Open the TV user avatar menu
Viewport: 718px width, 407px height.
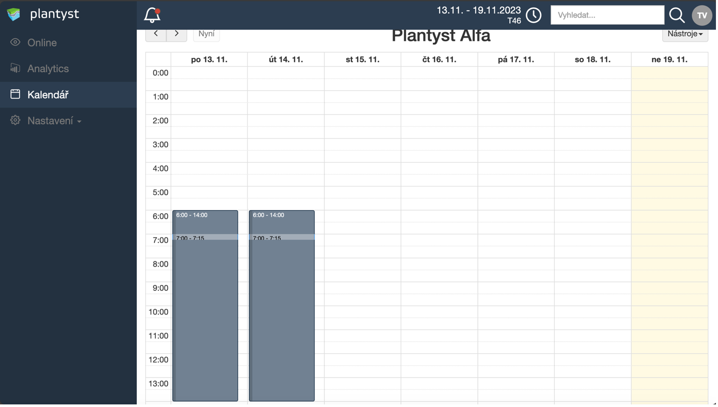tap(701, 15)
